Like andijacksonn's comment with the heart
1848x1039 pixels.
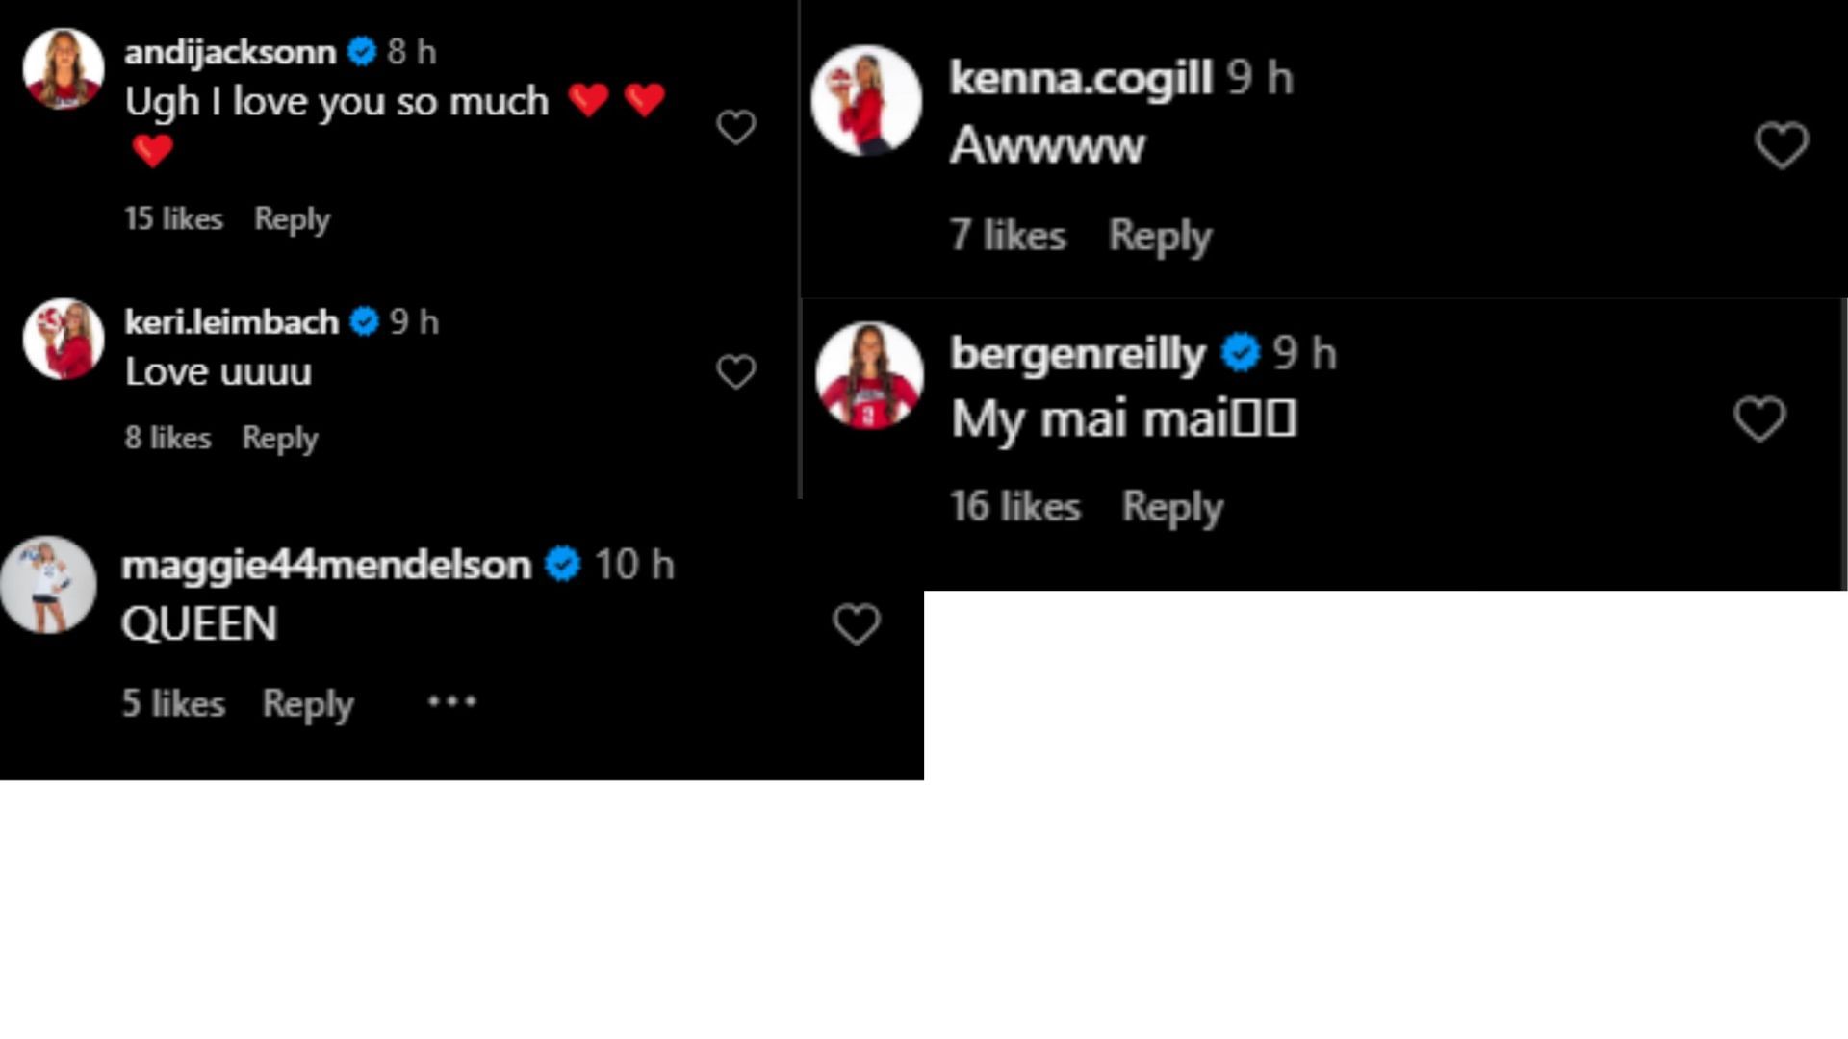pyautogui.click(x=736, y=127)
